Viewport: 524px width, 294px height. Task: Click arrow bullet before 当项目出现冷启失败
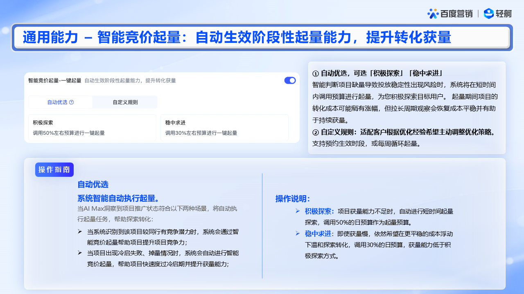(80, 253)
